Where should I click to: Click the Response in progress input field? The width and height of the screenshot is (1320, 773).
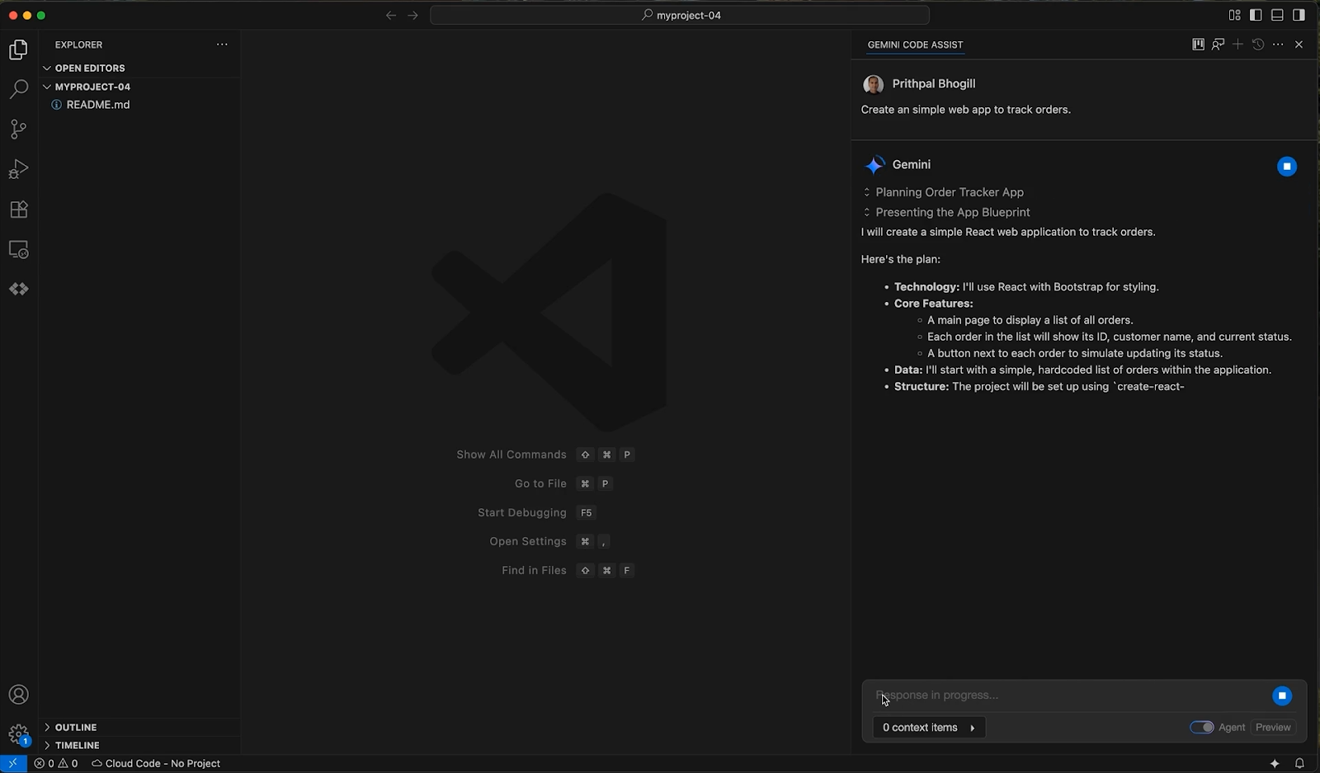1068,695
